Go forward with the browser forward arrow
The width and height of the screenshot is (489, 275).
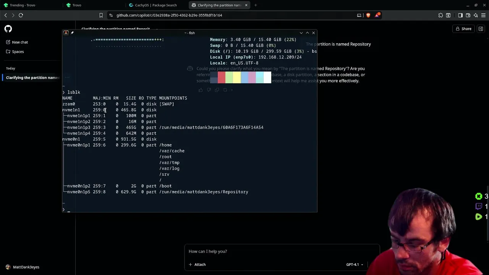click(13, 15)
